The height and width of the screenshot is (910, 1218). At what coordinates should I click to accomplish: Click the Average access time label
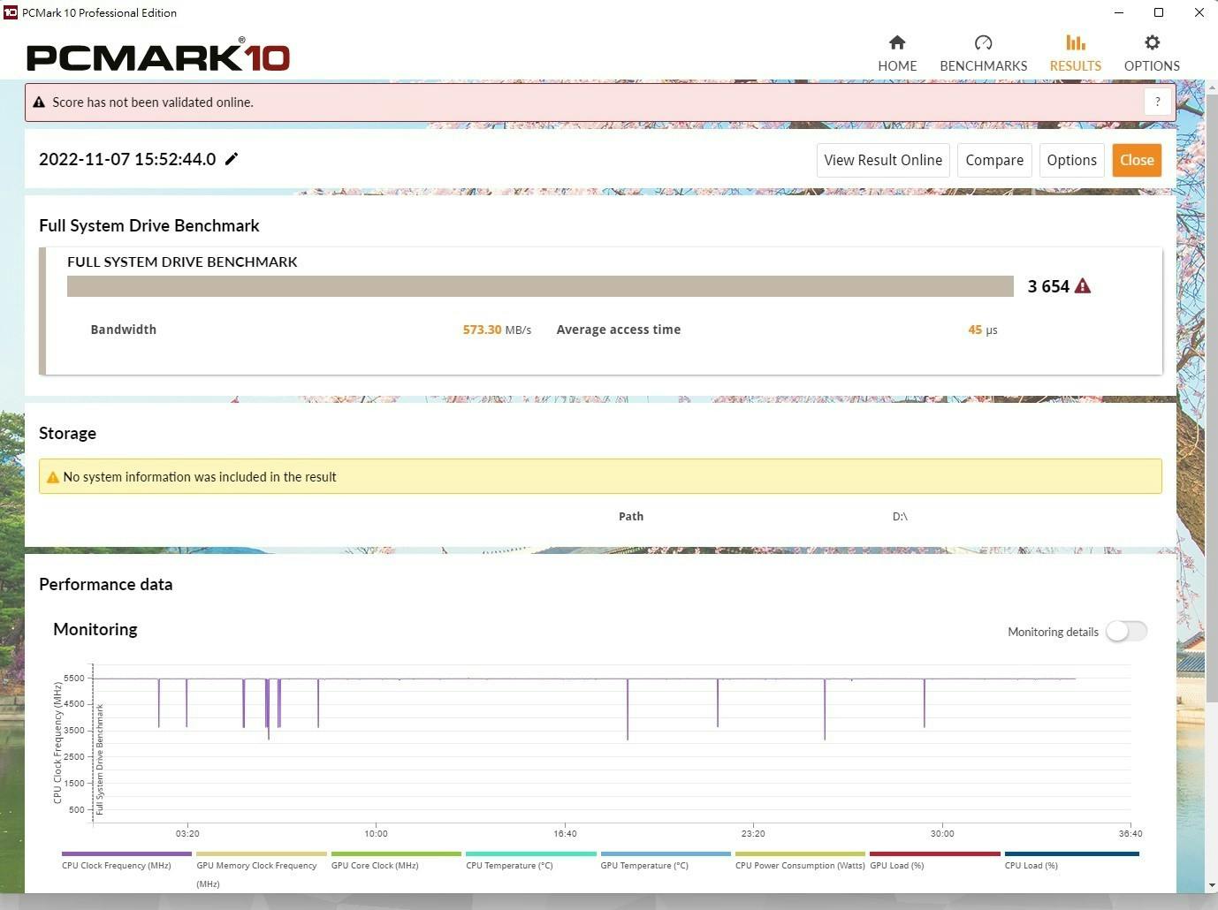pos(619,330)
